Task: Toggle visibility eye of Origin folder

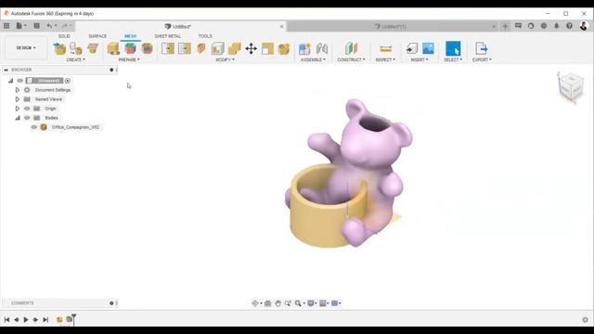Action: [x=27, y=109]
